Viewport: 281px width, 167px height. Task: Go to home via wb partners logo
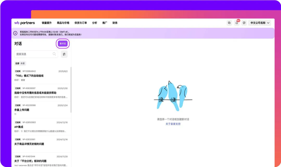tap(24, 23)
